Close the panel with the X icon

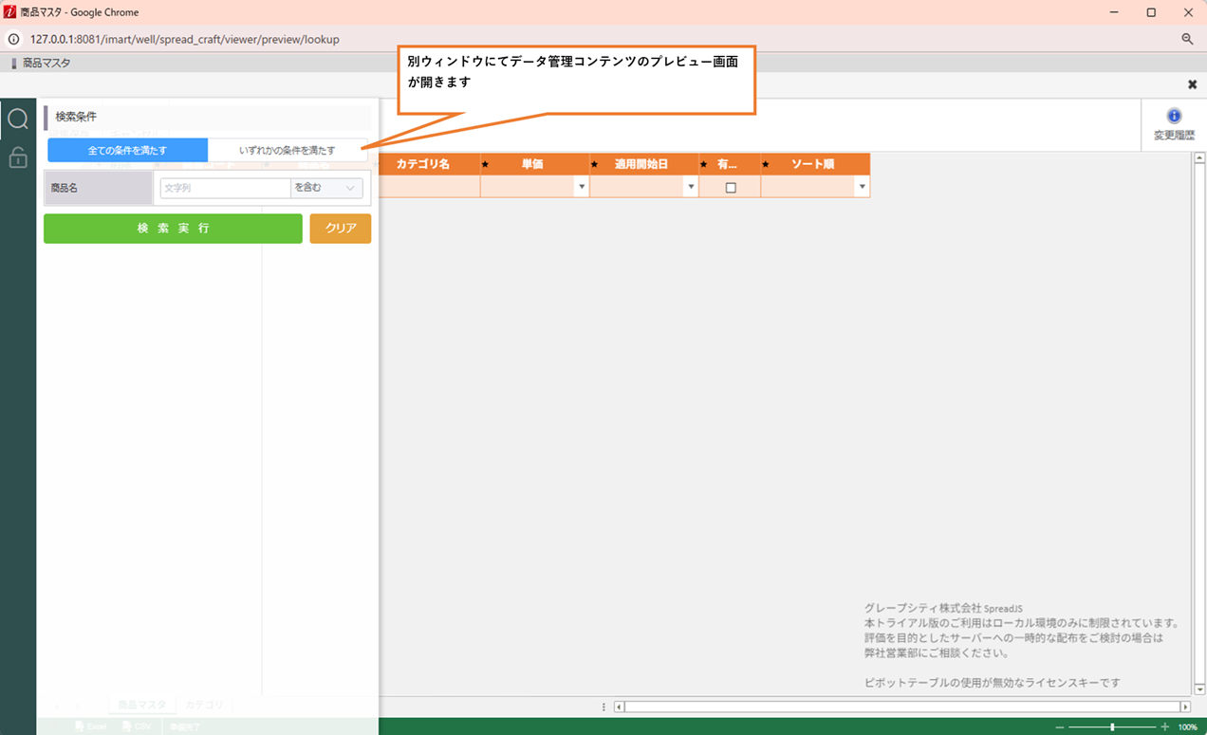[x=1192, y=84]
